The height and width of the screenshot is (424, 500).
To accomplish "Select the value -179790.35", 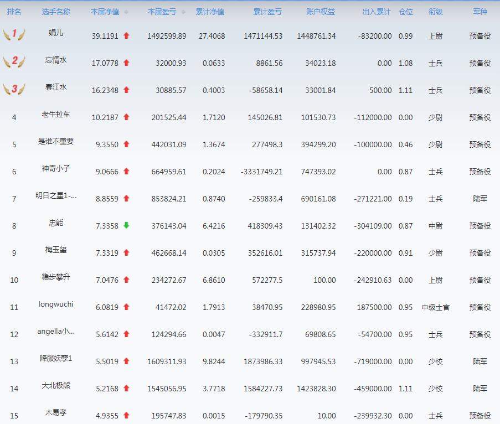I will 264,415.
